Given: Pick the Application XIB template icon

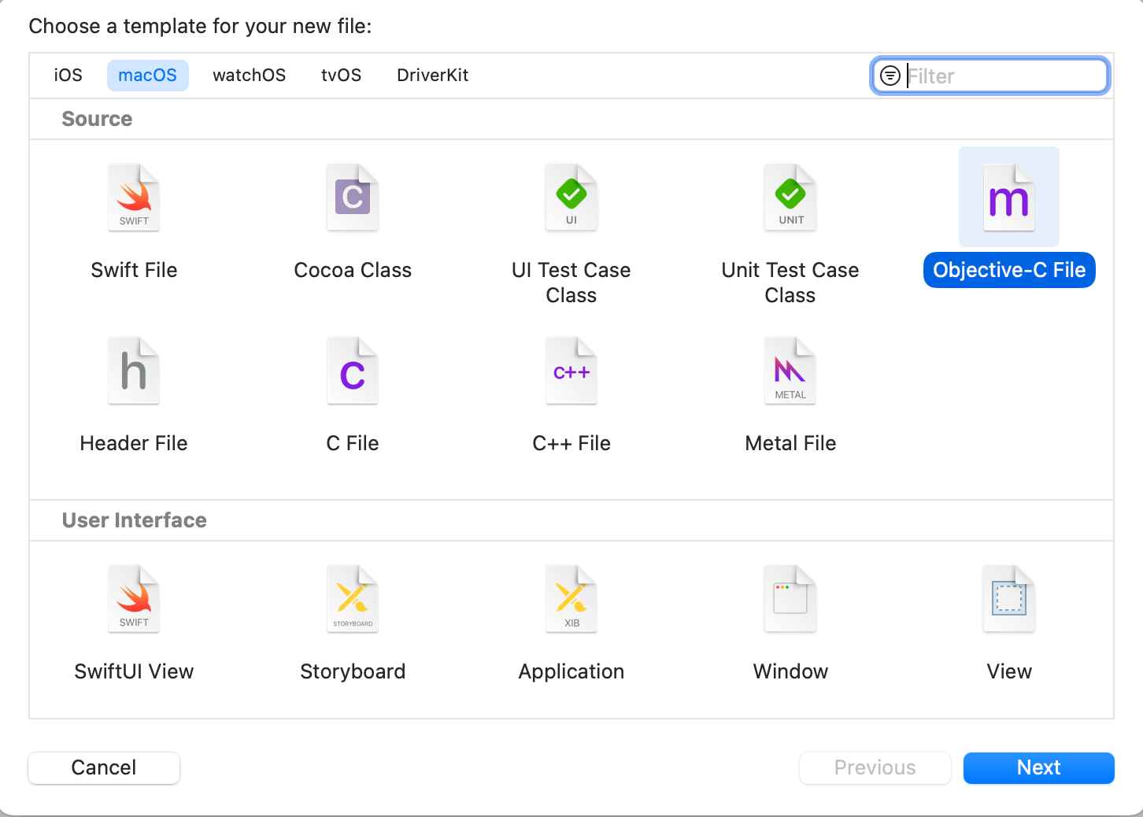Looking at the screenshot, I should (x=571, y=599).
